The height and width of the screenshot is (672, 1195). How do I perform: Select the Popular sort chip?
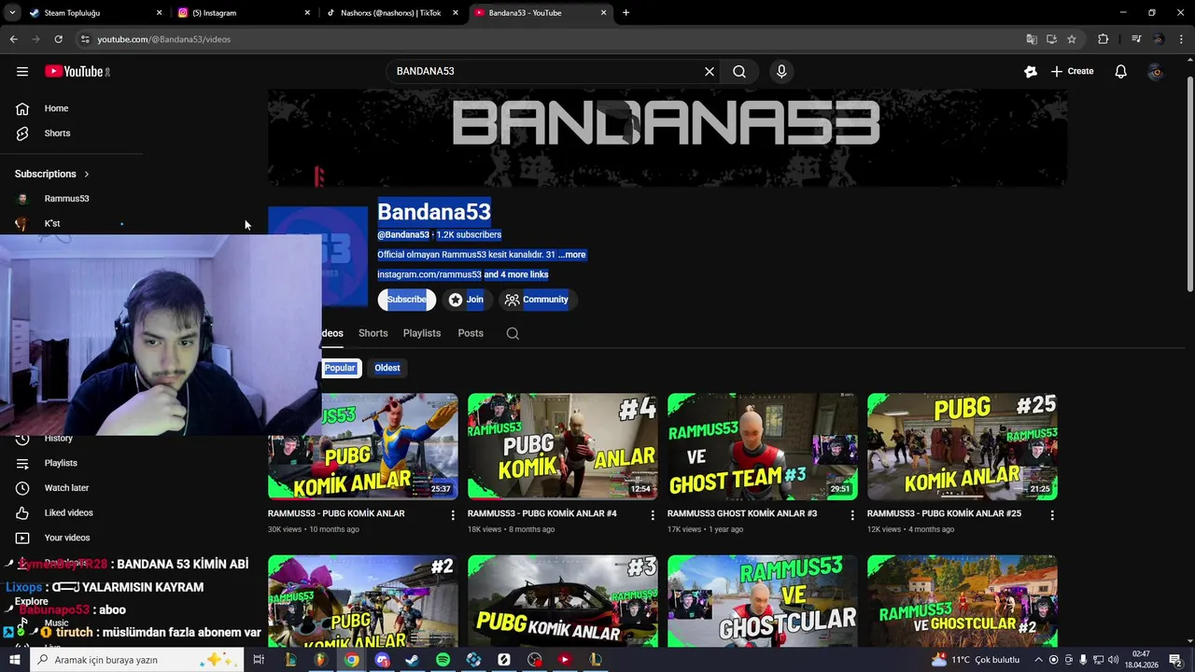tap(340, 368)
